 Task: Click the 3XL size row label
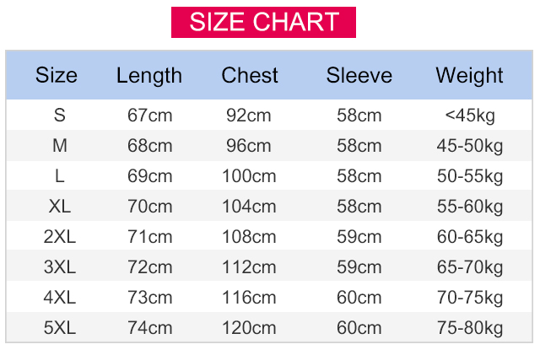tap(59, 267)
